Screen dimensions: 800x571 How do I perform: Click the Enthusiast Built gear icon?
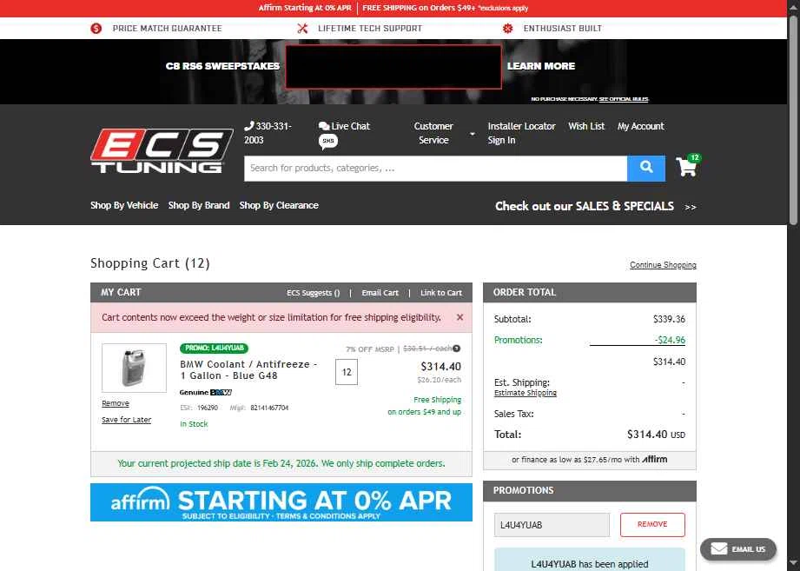[507, 29]
